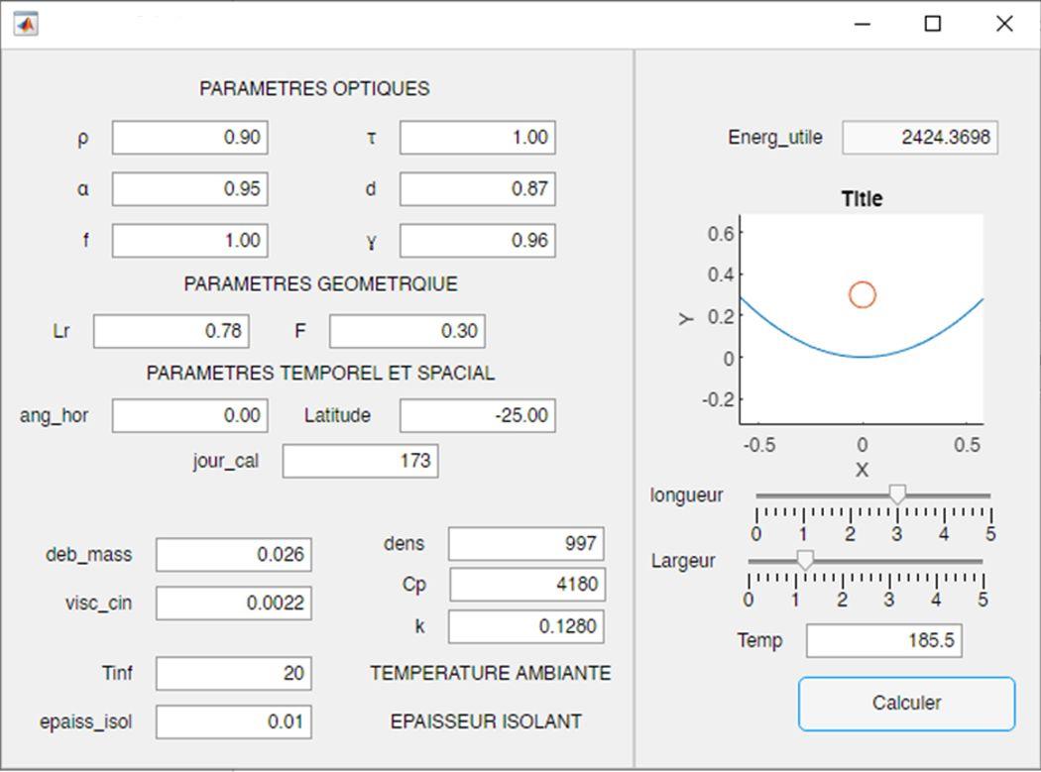Maximize the application window
This screenshot has height=772, width=1041.
(x=933, y=25)
